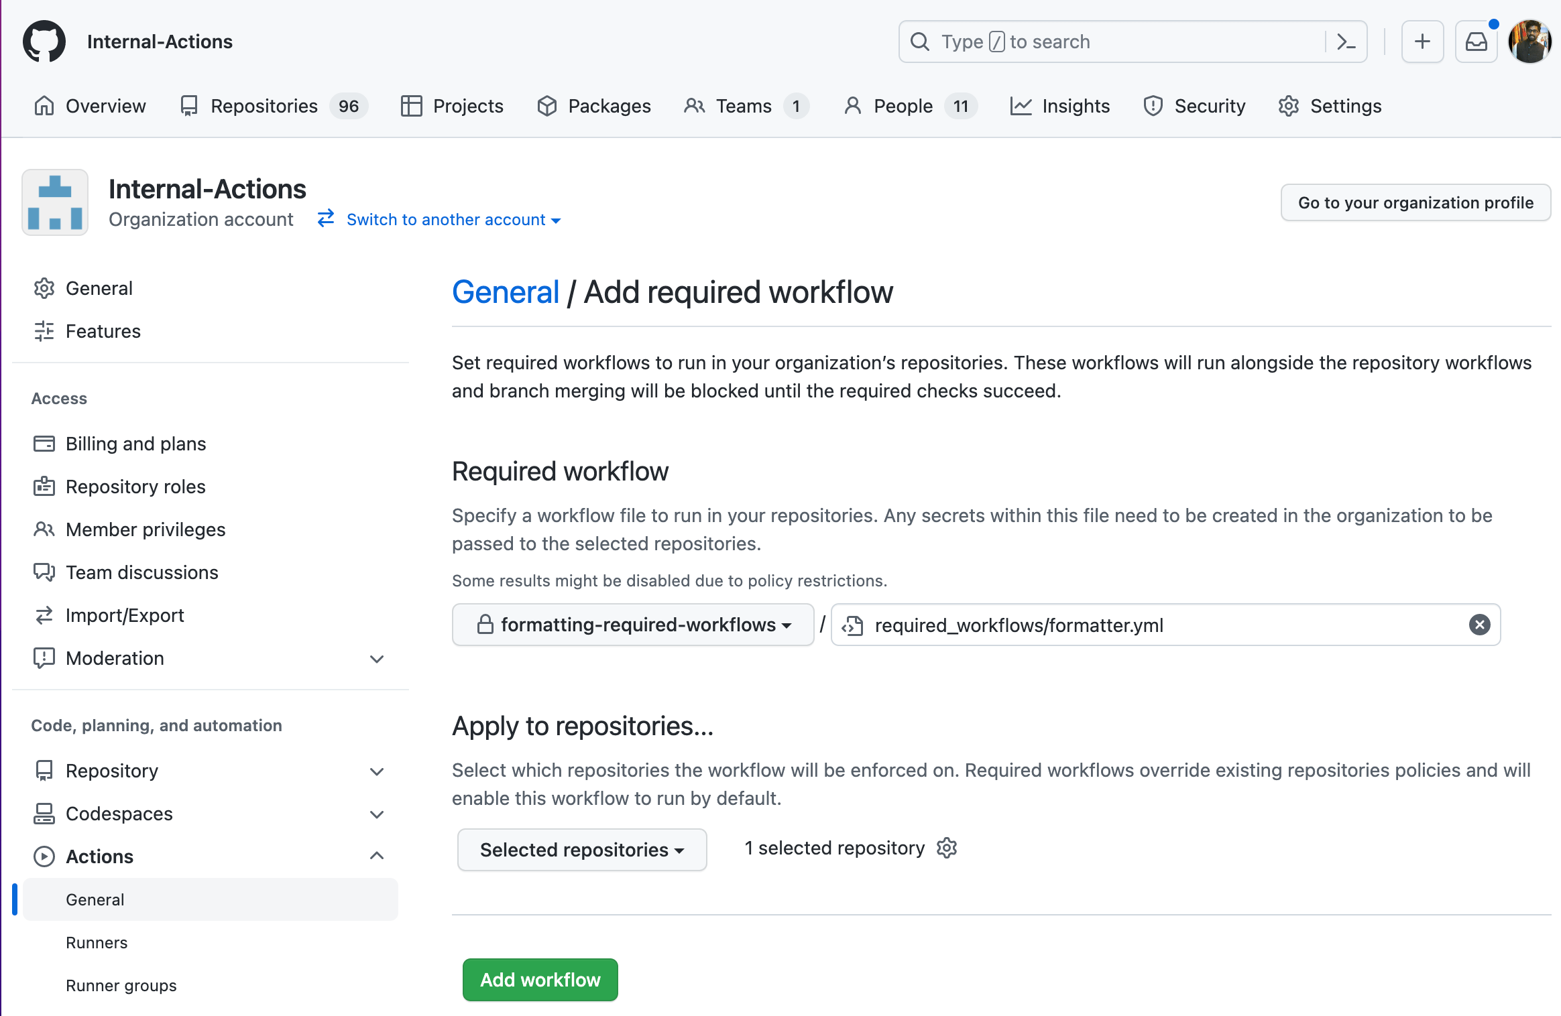This screenshot has height=1016, width=1561.
Task: Click the GitHub logo icon
Action: click(44, 42)
